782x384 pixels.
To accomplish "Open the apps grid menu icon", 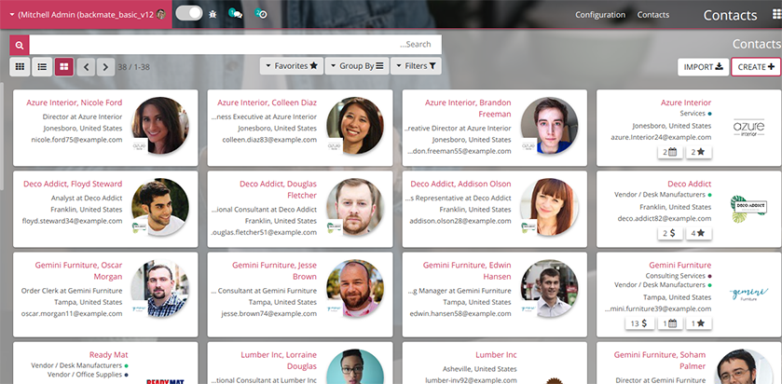I will click(x=776, y=15).
